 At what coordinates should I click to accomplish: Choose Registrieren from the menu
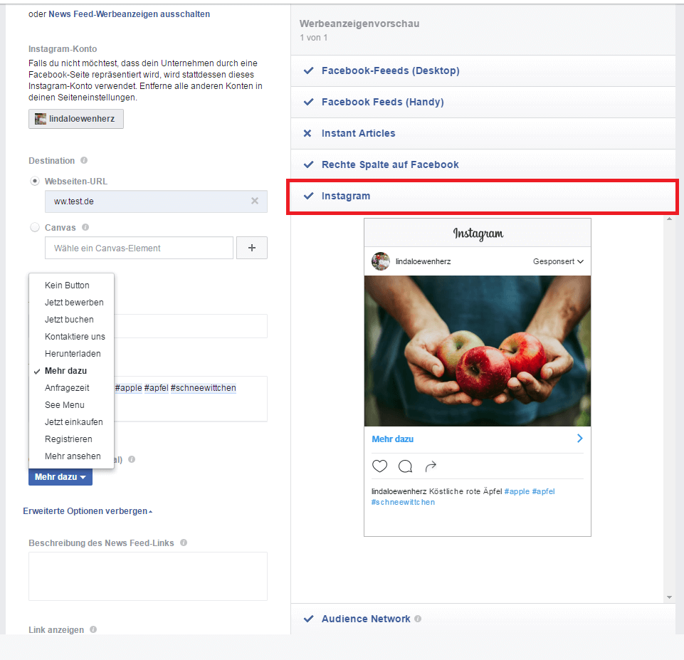72,439
